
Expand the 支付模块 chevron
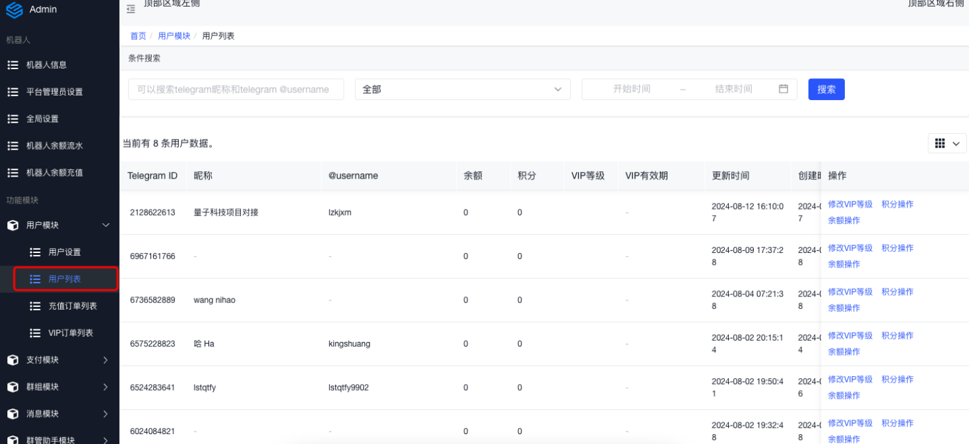(105, 360)
